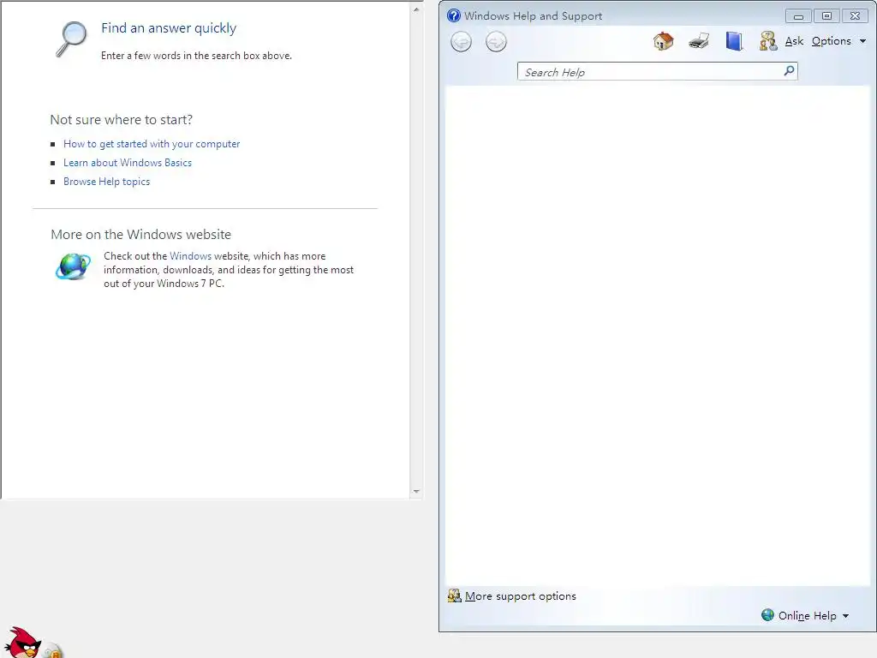Viewport: 877px width, 658px height.
Task: Click the Windows Help and Support question-mark icon
Action: click(x=454, y=15)
